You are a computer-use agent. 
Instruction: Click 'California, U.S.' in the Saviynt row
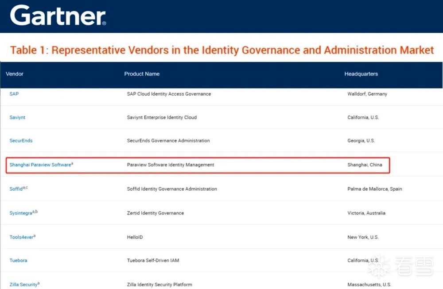pyautogui.click(x=363, y=117)
